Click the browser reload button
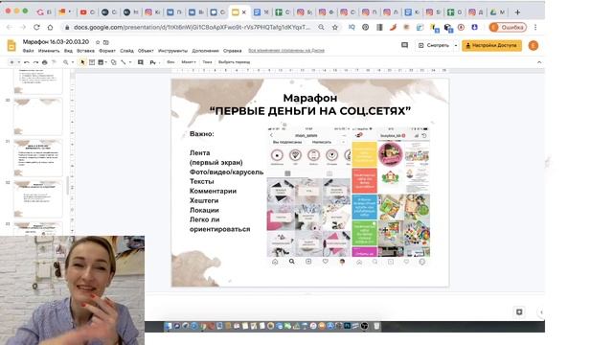The width and height of the screenshot is (613, 345). click(36, 28)
